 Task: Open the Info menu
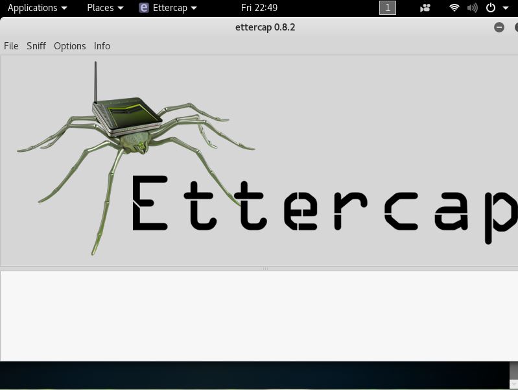click(x=102, y=46)
